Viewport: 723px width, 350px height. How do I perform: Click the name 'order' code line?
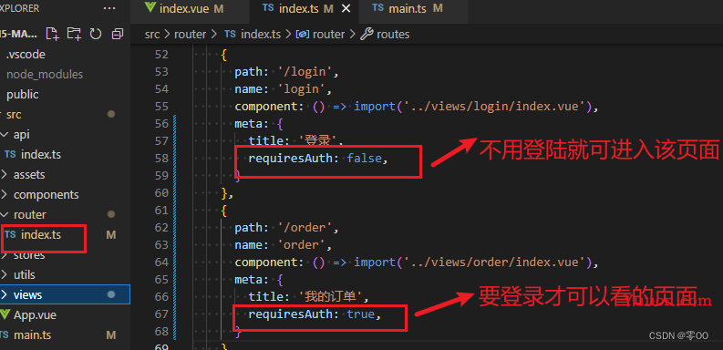pyautogui.click(x=284, y=245)
